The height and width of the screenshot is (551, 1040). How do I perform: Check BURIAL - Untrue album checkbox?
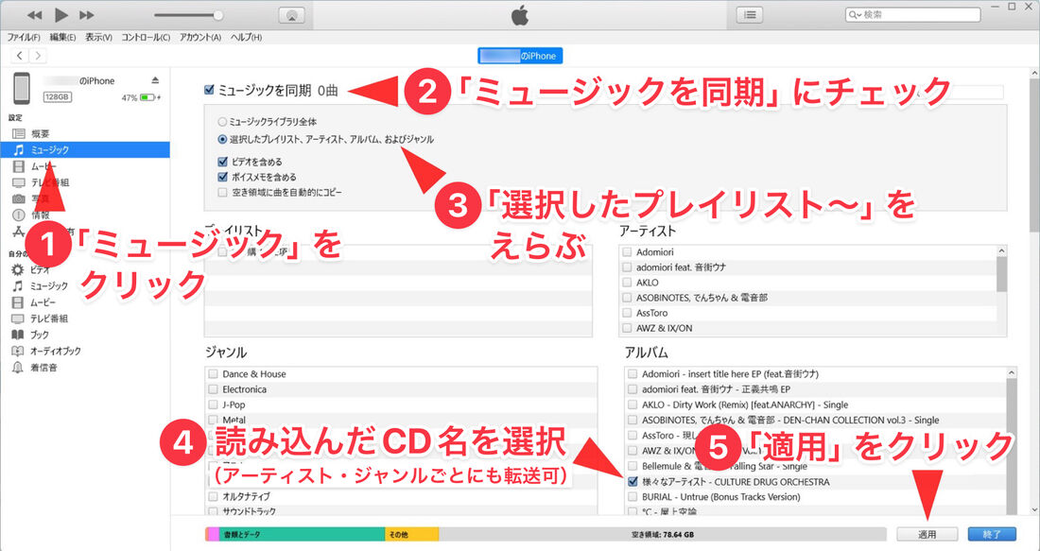point(633,496)
